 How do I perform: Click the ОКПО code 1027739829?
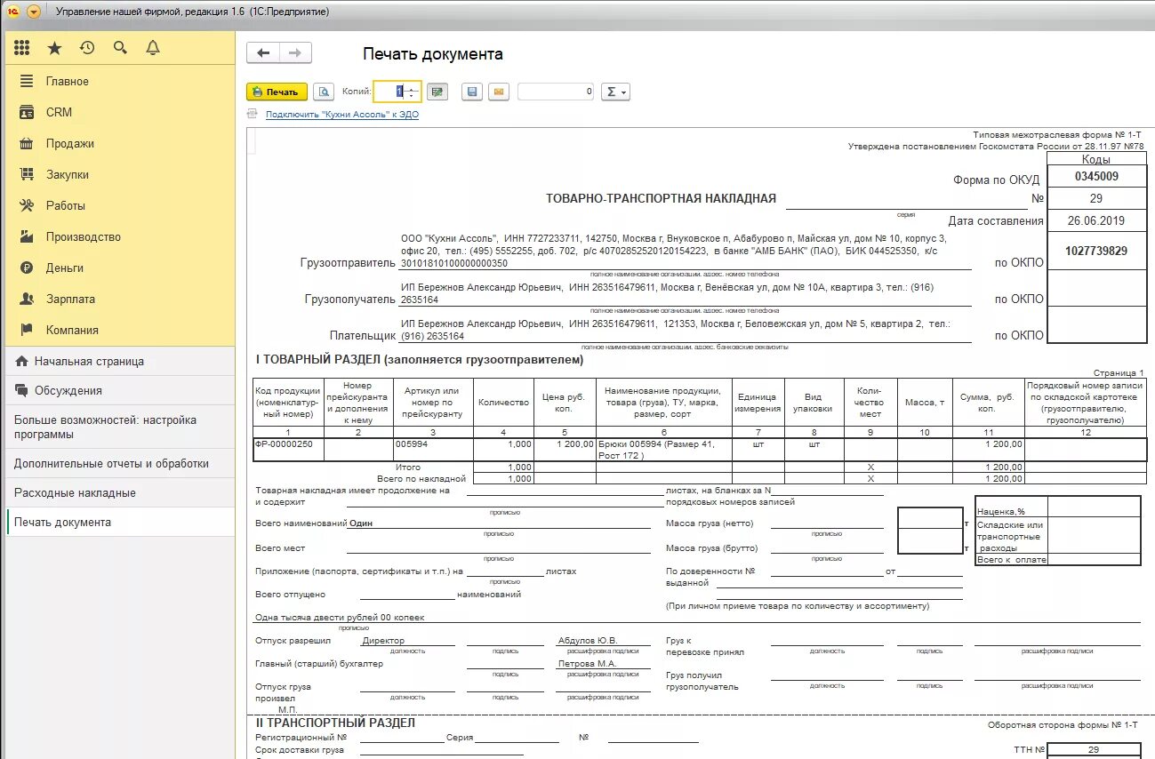click(1096, 252)
